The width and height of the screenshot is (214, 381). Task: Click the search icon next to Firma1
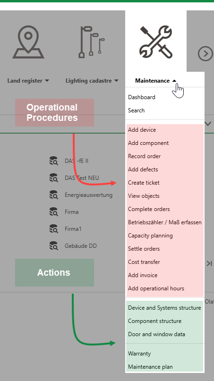click(x=53, y=229)
